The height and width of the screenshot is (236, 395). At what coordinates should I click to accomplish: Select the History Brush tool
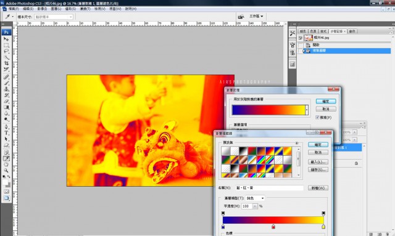point(6,95)
